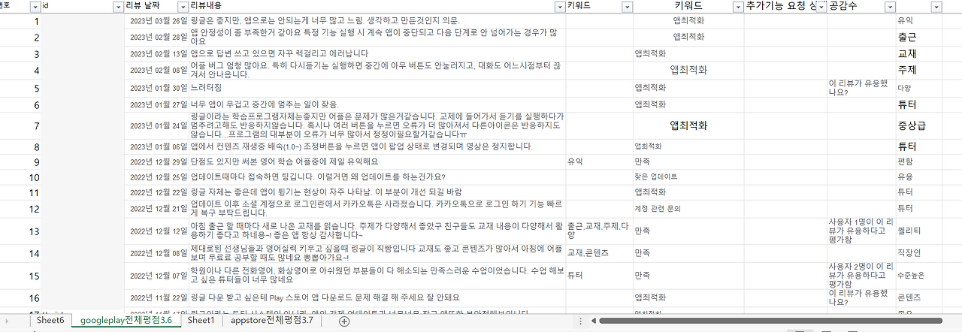Add a new sheet with the plus button
This screenshot has height=332, width=962.
344,321
